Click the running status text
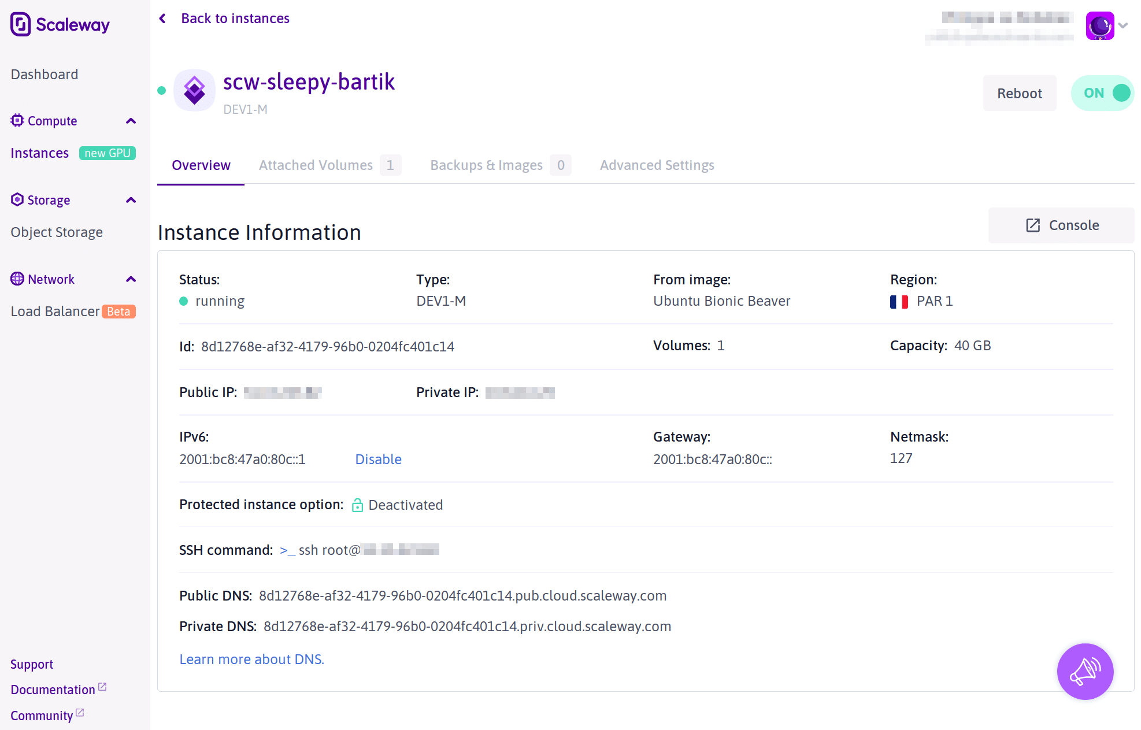 coord(220,301)
